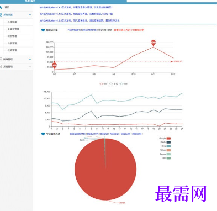Open the 模板管理 submenu item
Viewport: 217px width, 211px height.
click(12, 50)
